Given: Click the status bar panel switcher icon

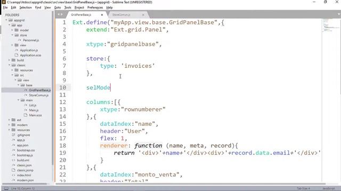Looking at the screenshot, I should tap(6, 188).
